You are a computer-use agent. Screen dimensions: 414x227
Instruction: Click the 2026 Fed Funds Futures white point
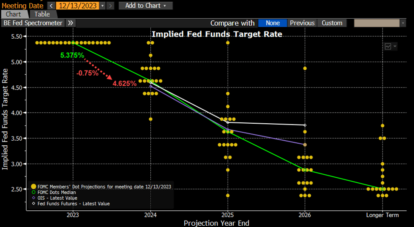305,125
